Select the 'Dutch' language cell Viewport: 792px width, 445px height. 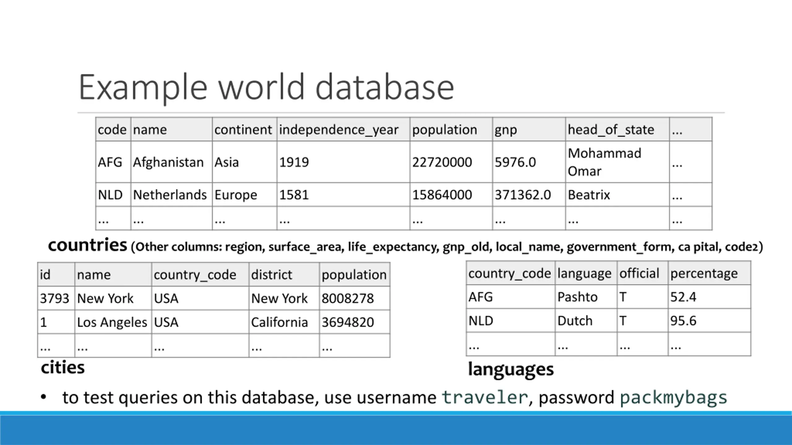(586, 320)
